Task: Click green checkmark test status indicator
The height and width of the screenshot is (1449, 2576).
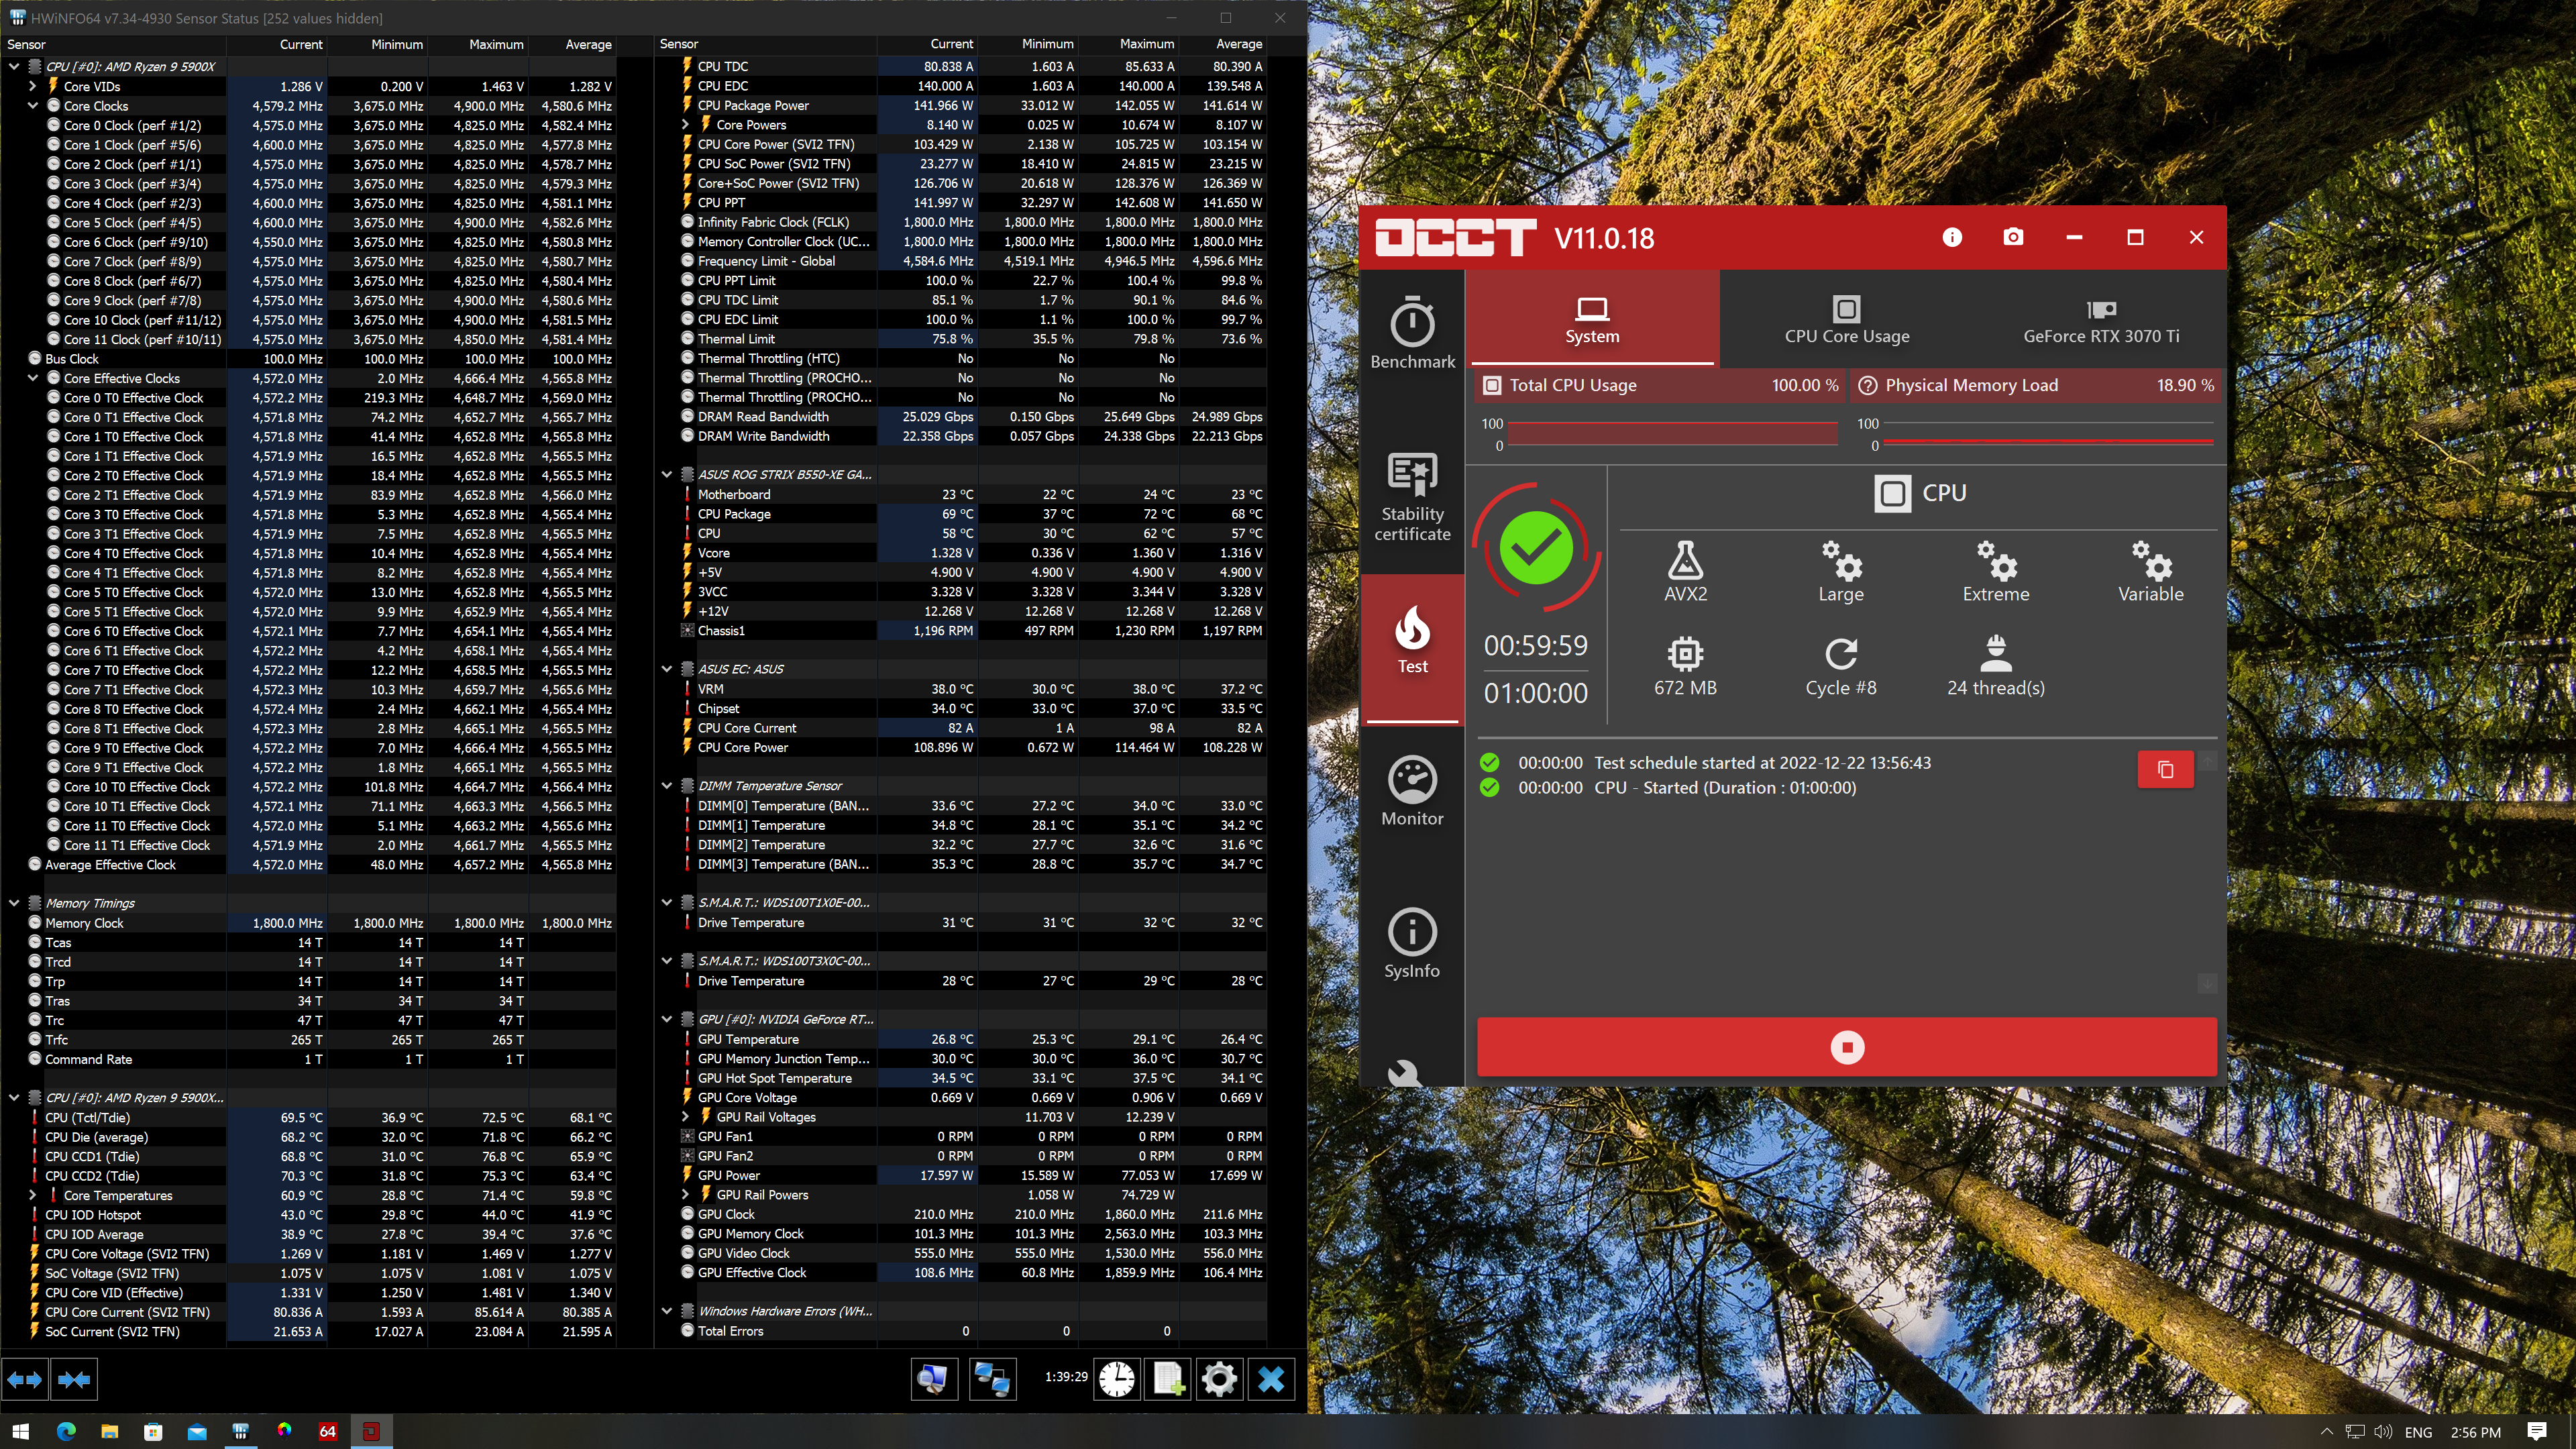Action: (1536, 548)
